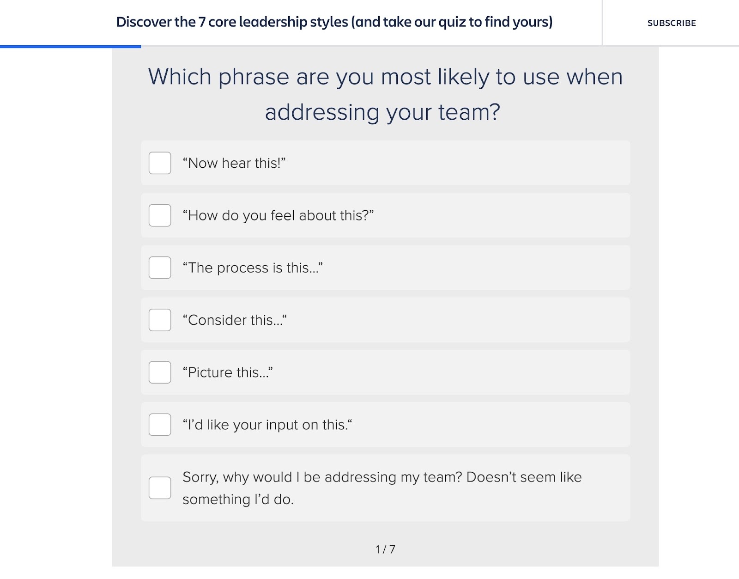The height and width of the screenshot is (579, 739).
Task: Enable the "Picture this..." checkbox
Action: pyautogui.click(x=159, y=373)
